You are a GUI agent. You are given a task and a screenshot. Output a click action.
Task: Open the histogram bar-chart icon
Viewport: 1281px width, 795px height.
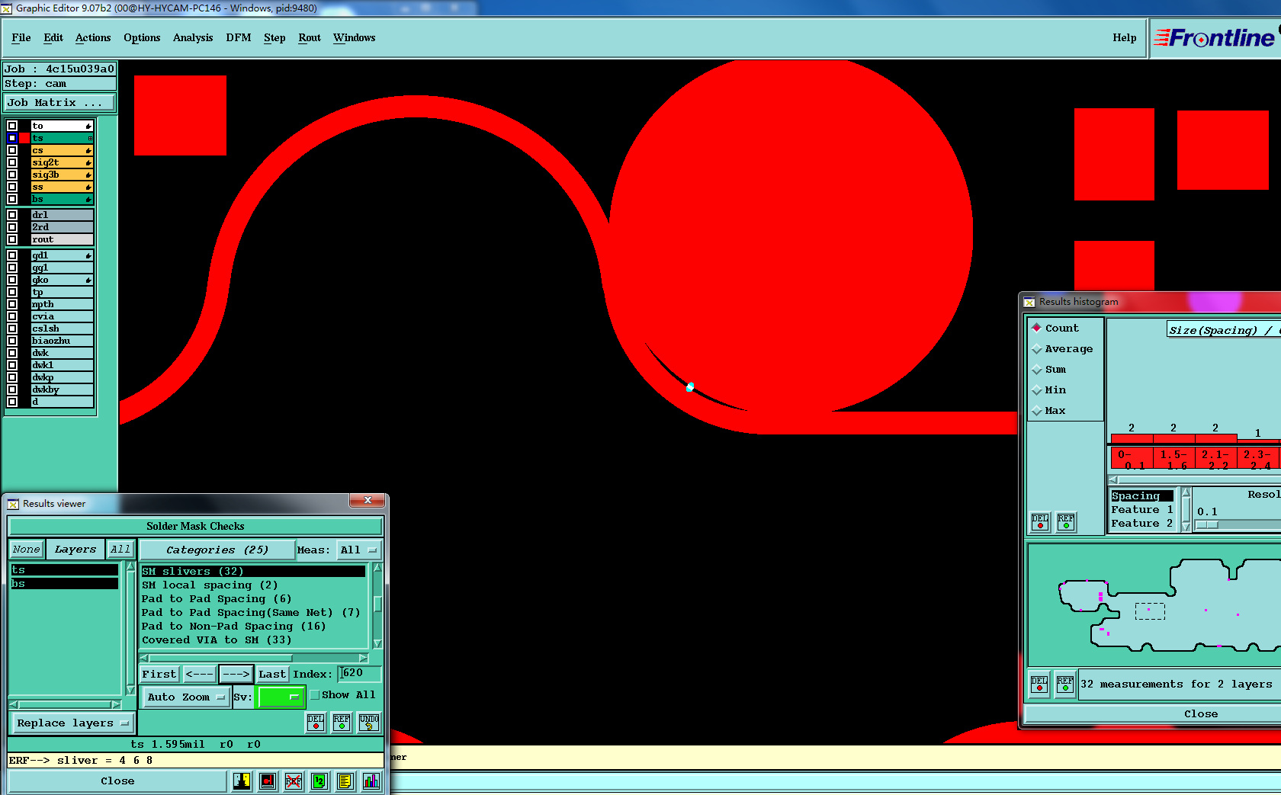click(371, 781)
